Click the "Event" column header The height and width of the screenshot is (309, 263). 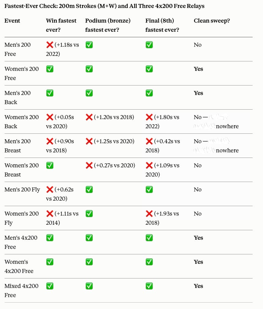tap(12, 21)
